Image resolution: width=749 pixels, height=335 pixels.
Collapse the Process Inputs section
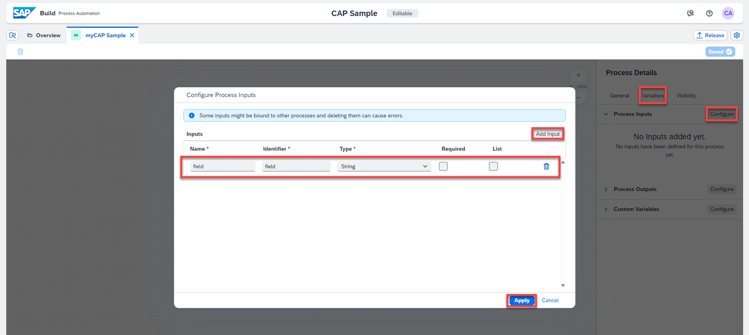(x=606, y=114)
